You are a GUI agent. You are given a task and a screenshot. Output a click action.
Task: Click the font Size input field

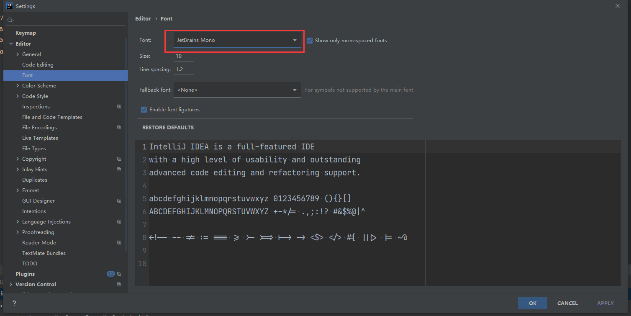[x=184, y=56]
